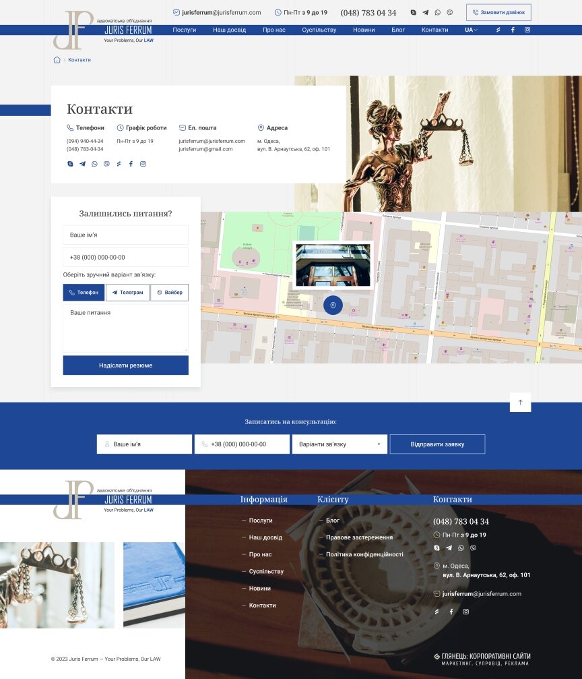Focus Ваше ім'я field in question form

[x=125, y=235]
